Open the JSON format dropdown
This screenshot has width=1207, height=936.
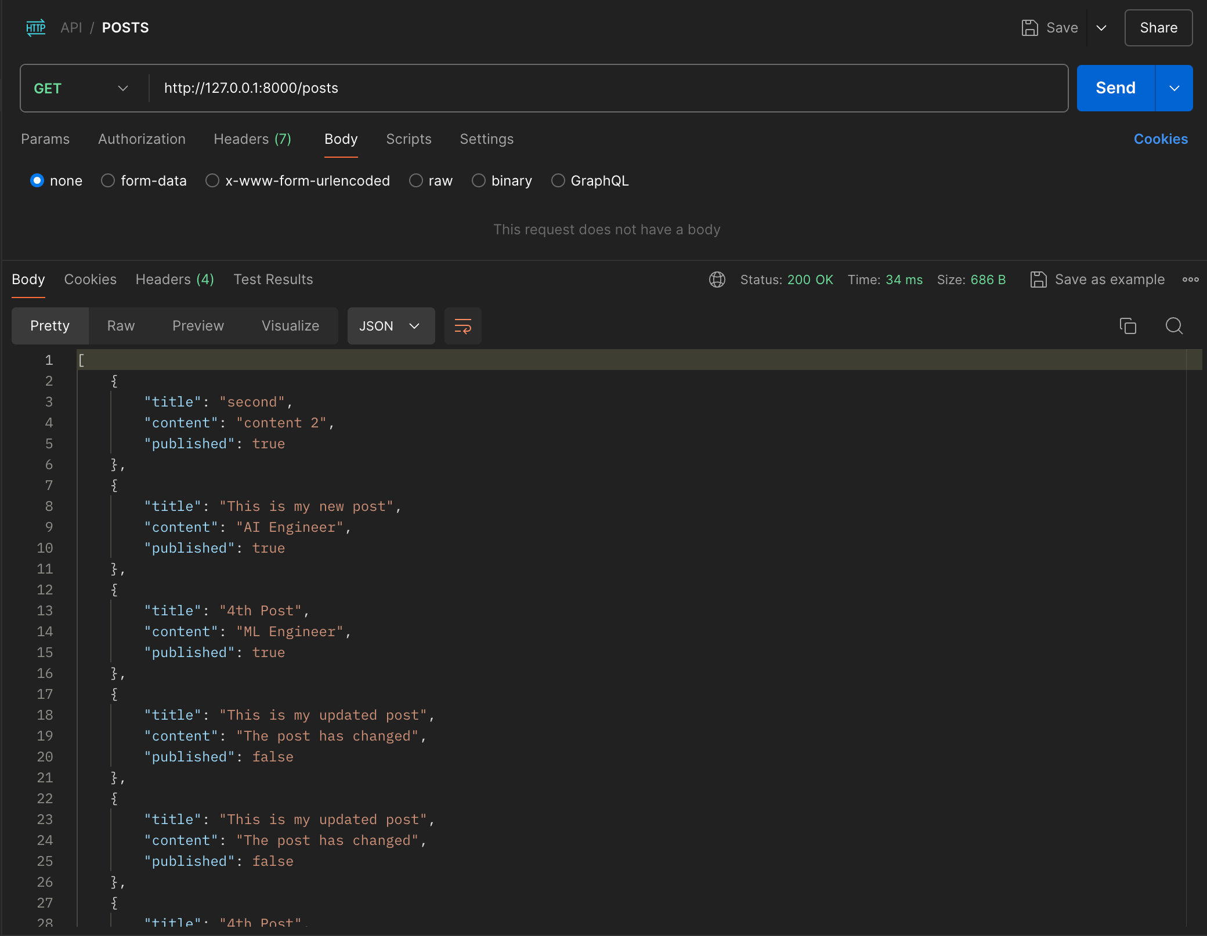391,326
